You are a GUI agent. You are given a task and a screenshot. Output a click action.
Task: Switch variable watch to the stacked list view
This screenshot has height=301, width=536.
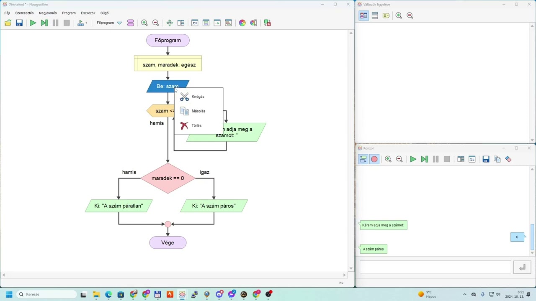[375, 15]
